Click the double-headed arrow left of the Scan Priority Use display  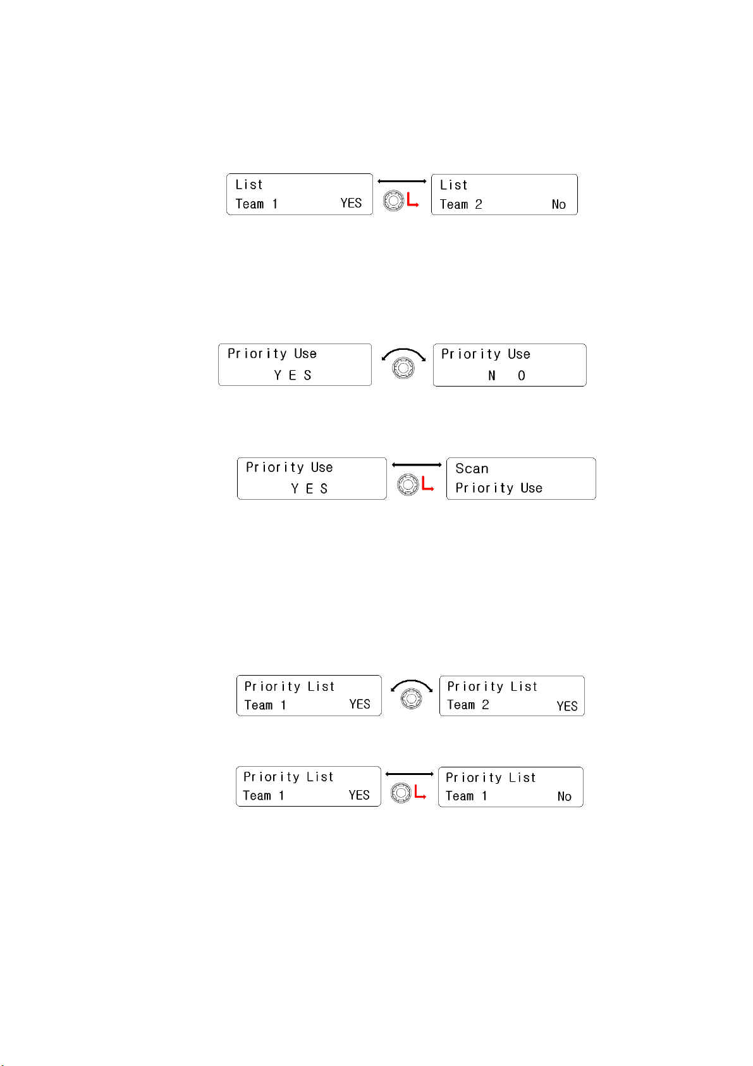point(417,465)
